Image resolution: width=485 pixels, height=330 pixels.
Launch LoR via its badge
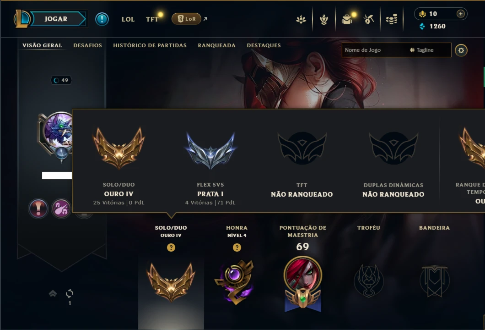click(x=187, y=19)
